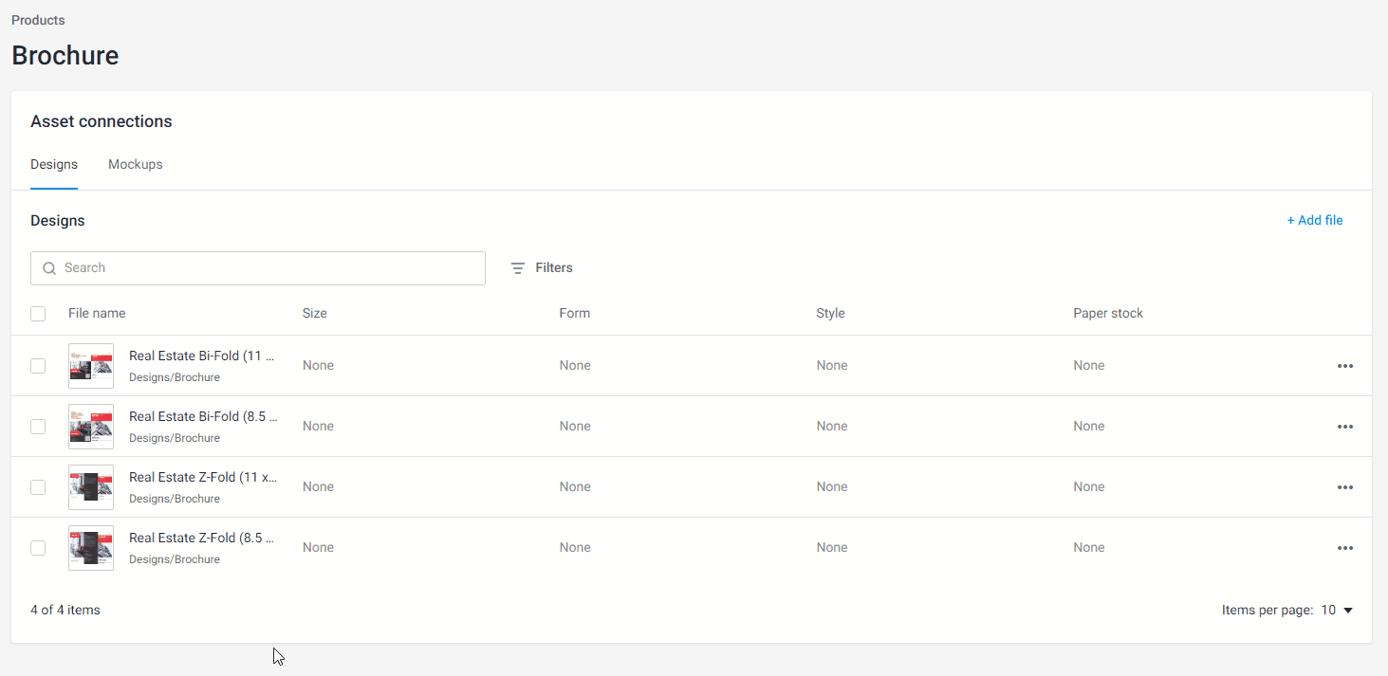Select the Real Estate Z-Fold 11 row checkbox
1388x676 pixels.
38,487
